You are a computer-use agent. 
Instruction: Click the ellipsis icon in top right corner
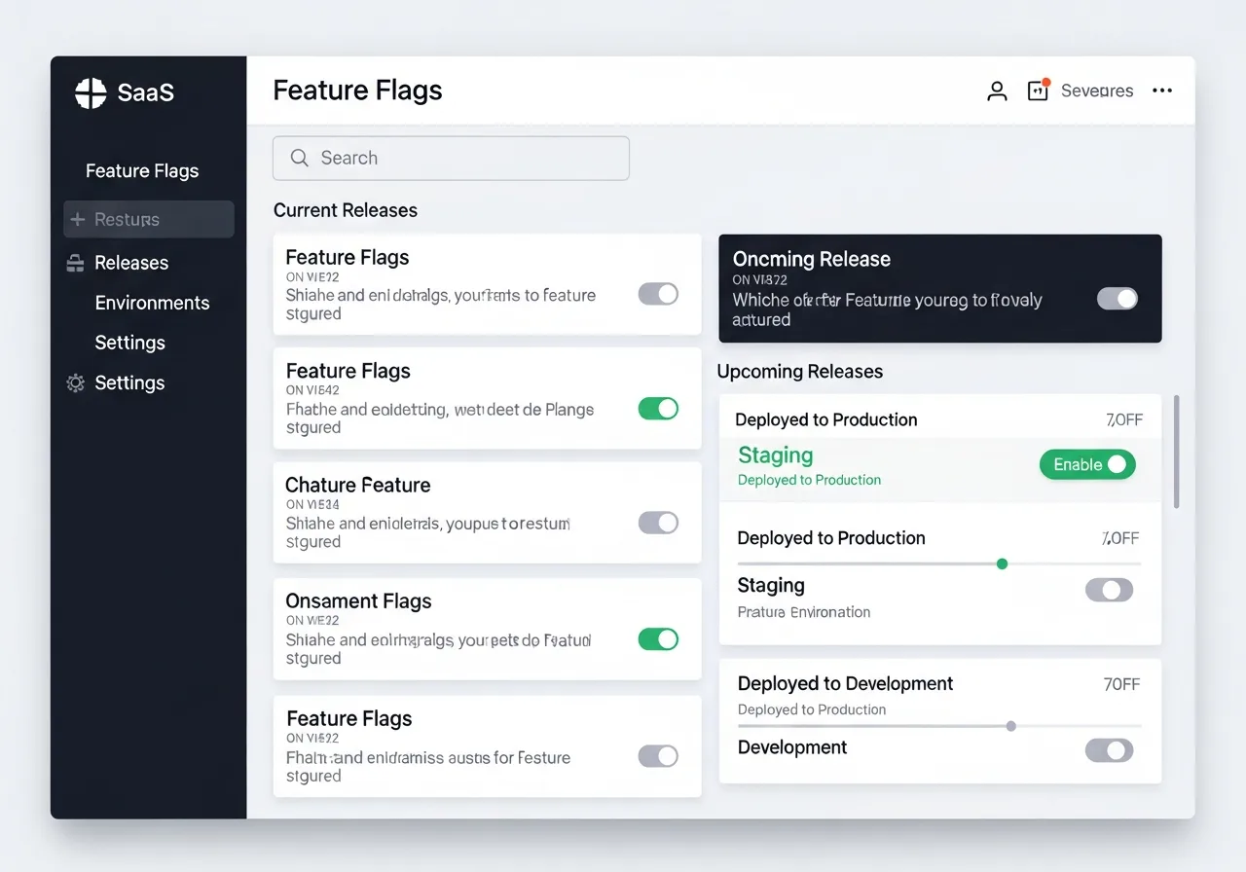(1162, 91)
